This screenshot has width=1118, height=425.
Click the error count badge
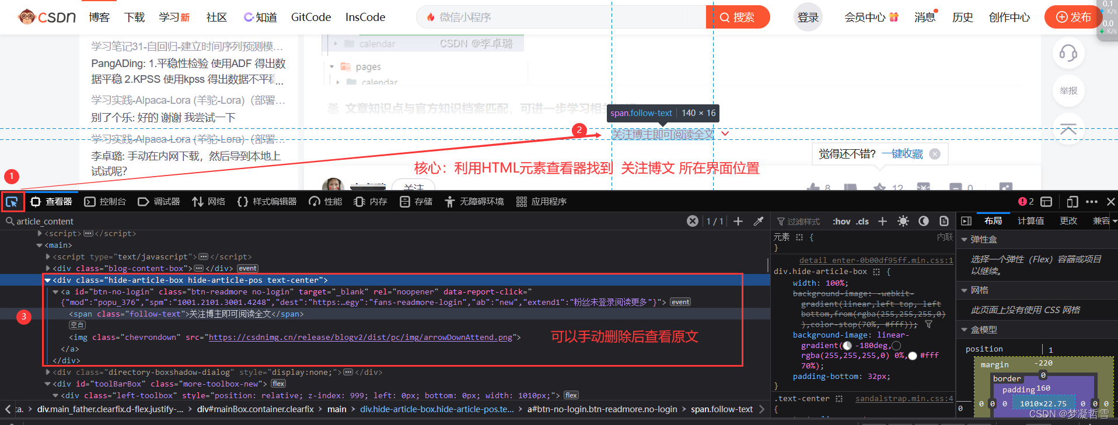point(1026,202)
